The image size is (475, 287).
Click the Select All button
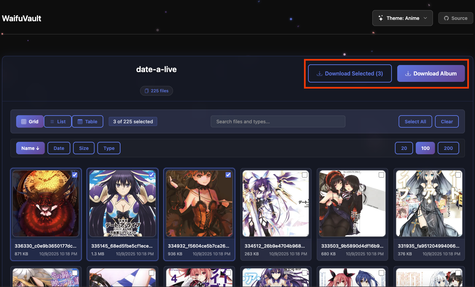(415, 122)
